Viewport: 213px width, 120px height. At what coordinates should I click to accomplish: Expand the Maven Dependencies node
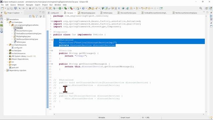(x=7, y=59)
